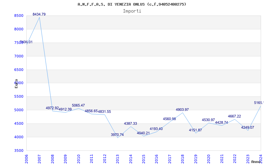Select the 4193.40 data label
The width and height of the screenshot is (264, 165).
(x=156, y=129)
